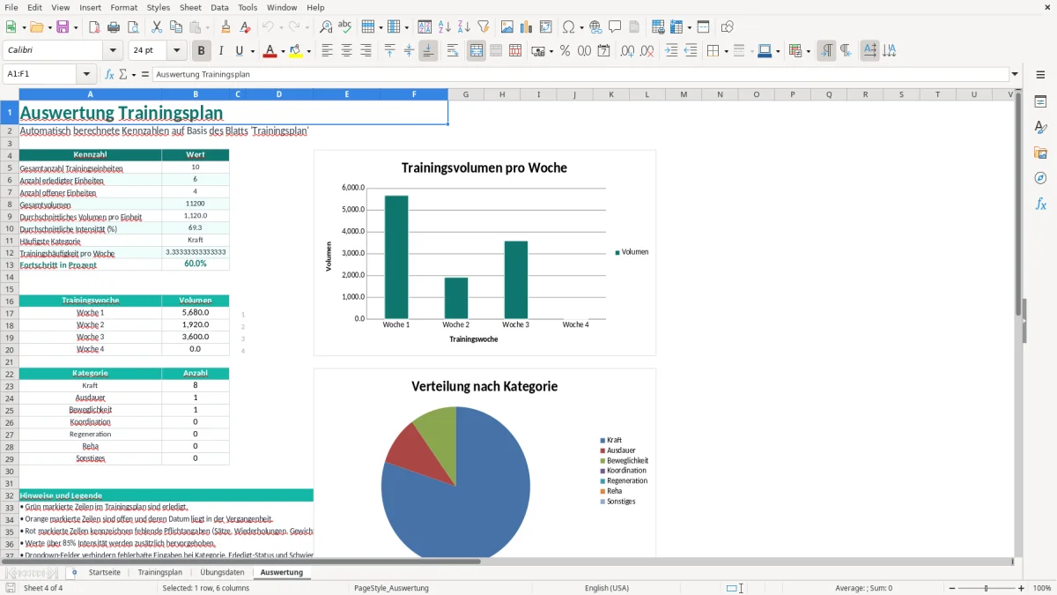The width and height of the screenshot is (1057, 595).
Task: Expand Conditional Formatting dropdown arrow
Action: point(808,51)
